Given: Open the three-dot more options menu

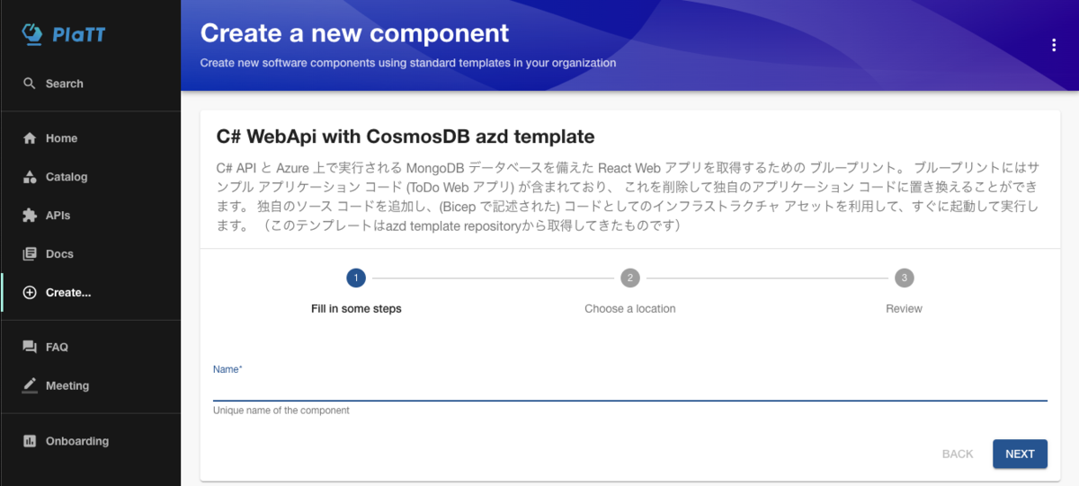Looking at the screenshot, I should tap(1054, 46).
